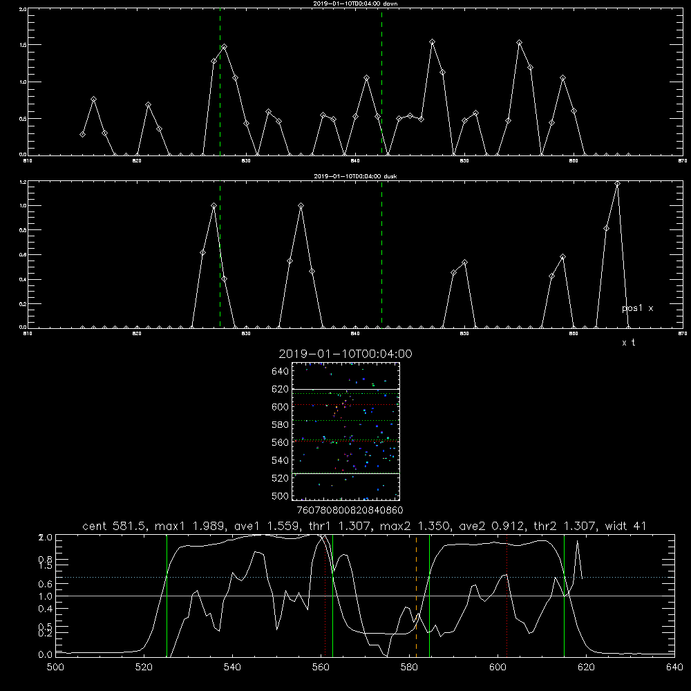Click the '2019-01-10T00:04:00 dusk' plot title
Viewport: 691px width, 691px height.
coord(355,176)
